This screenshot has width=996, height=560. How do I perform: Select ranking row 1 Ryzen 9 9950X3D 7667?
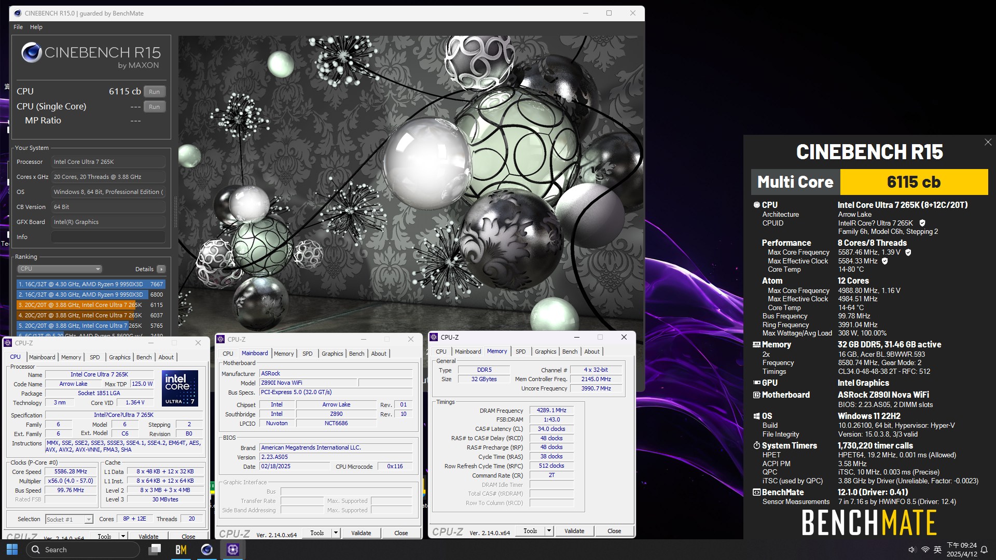[91, 284]
